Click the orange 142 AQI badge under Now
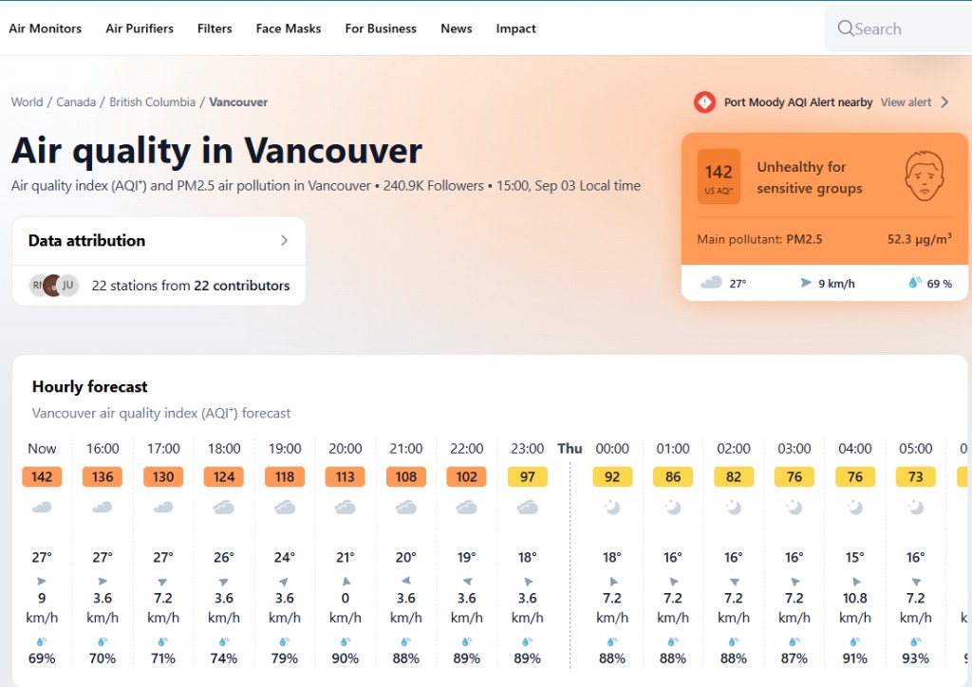This screenshot has width=972, height=687. tap(42, 477)
